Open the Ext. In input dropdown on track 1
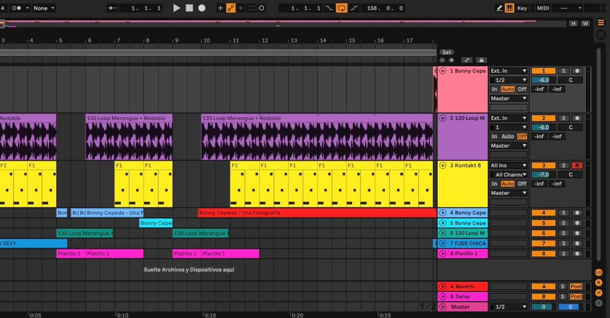This screenshot has width=610, height=318. [x=508, y=71]
